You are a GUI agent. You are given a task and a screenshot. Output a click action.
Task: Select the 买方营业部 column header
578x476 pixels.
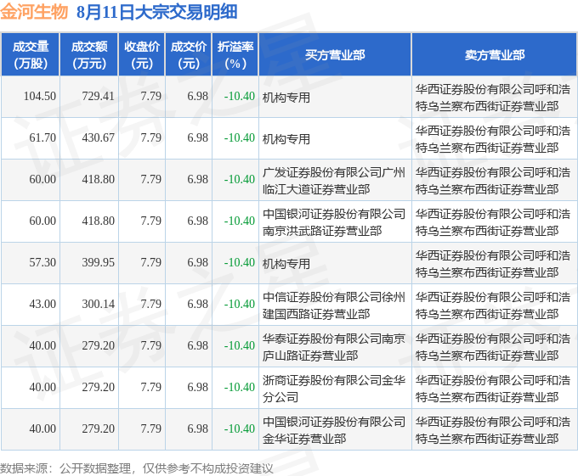335,55
